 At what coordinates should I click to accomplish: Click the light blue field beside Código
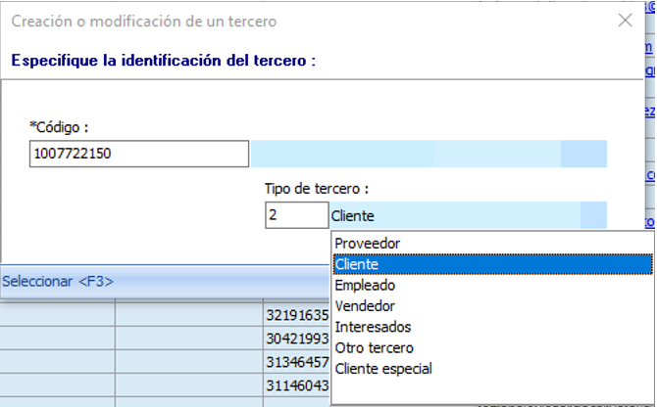pos(404,154)
